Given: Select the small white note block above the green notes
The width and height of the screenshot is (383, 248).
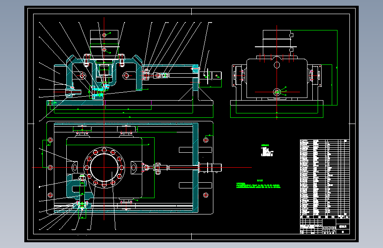Looking at the screenshot, I should click(267, 150).
